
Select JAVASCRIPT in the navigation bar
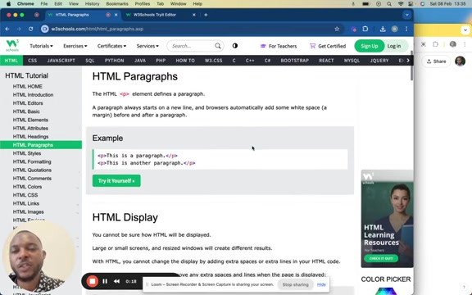point(61,61)
